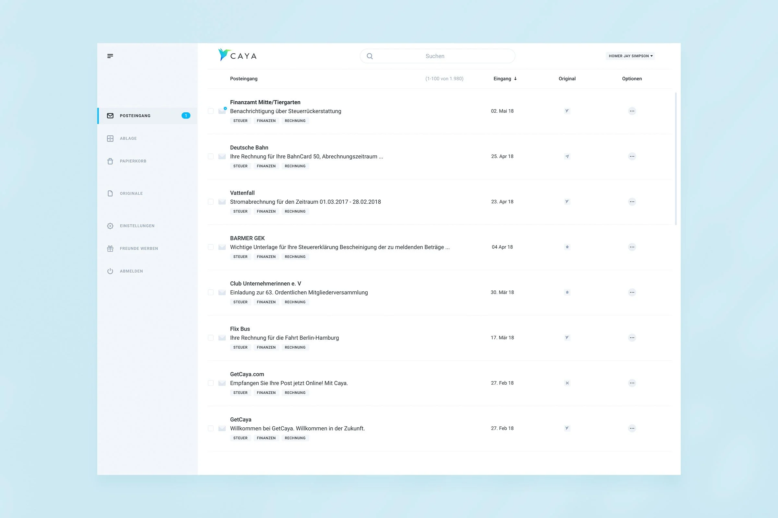Click the original status icon for Deutsche Bahn

(x=567, y=156)
